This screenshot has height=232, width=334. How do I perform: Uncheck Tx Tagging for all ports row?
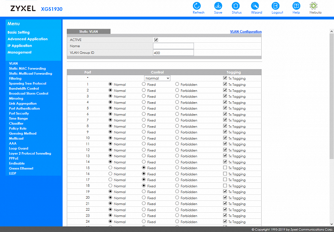pyautogui.click(x=225, y=78)
